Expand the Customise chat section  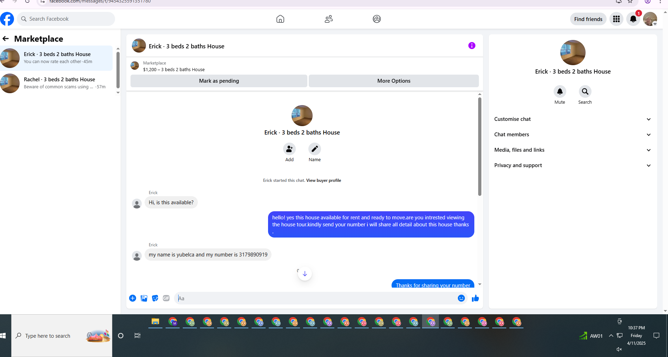pos(573,119)
